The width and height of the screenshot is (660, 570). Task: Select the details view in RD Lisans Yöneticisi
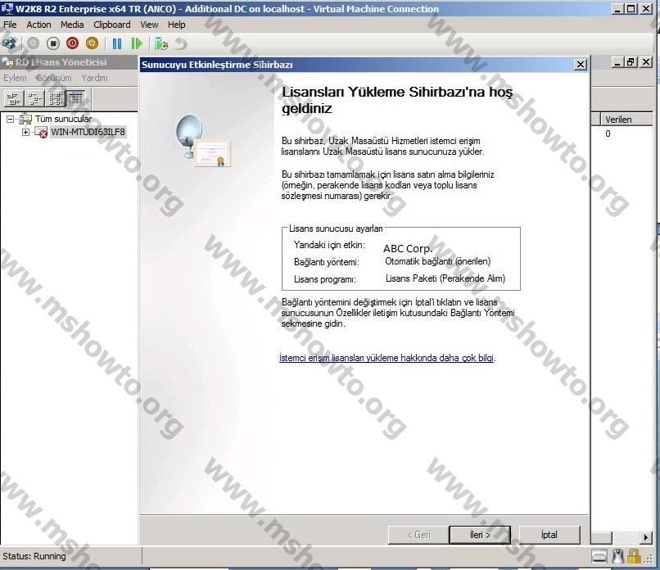pyautogui.click(x=76, y=98)
